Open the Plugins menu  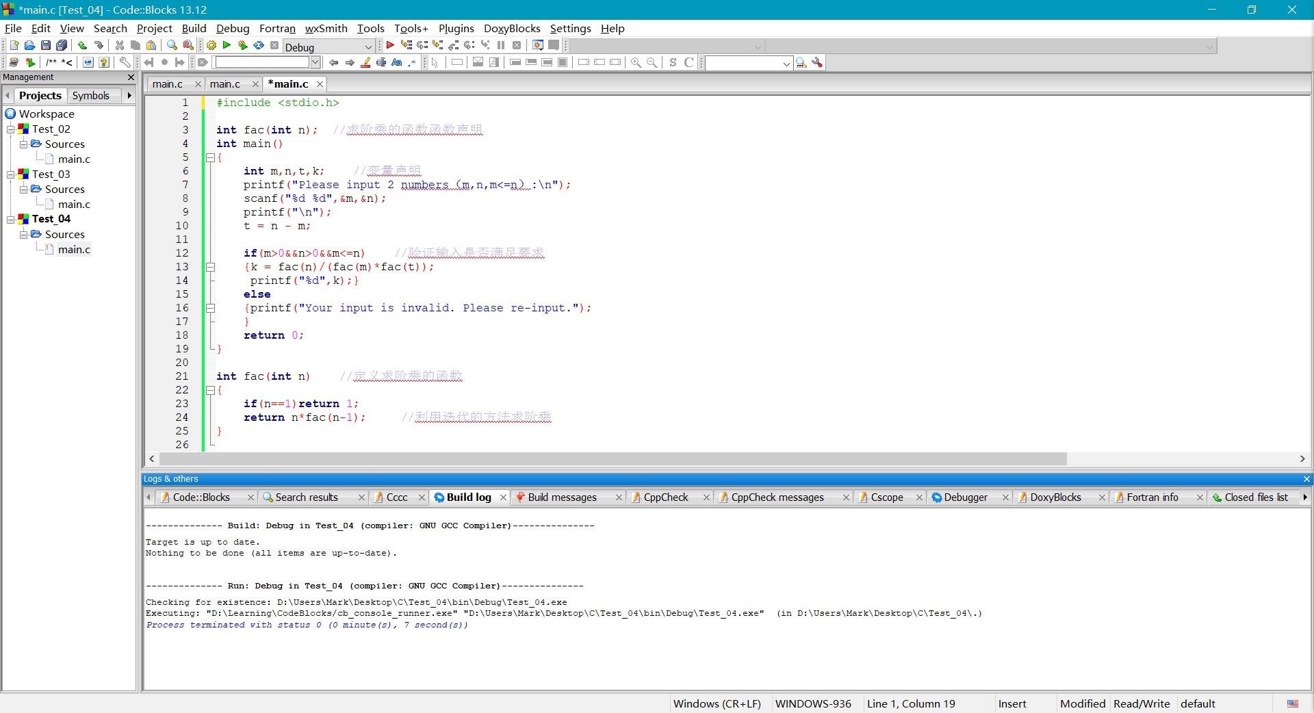point(456,28)
